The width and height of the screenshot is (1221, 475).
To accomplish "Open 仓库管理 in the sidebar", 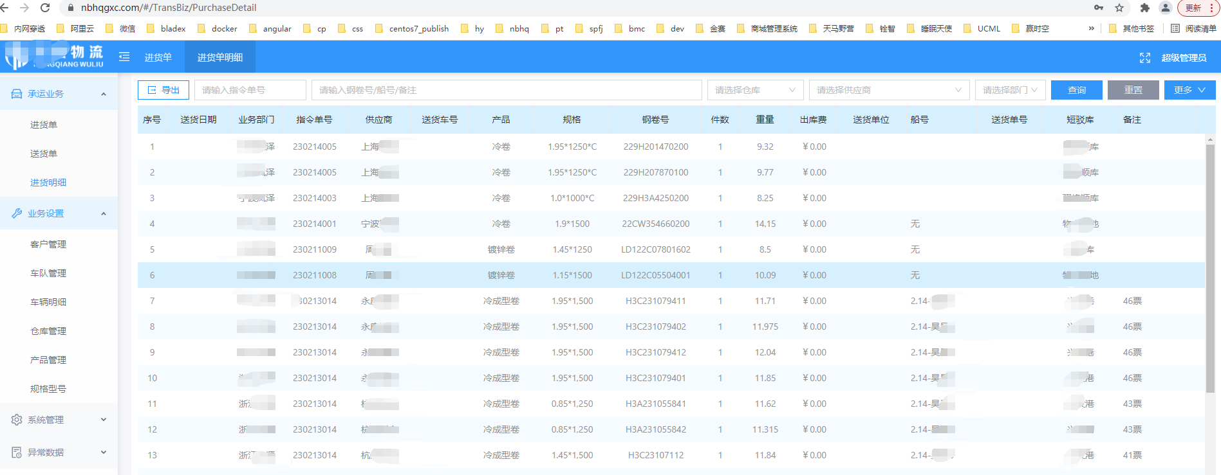I will pyautogui.click(x=48, y=331).
